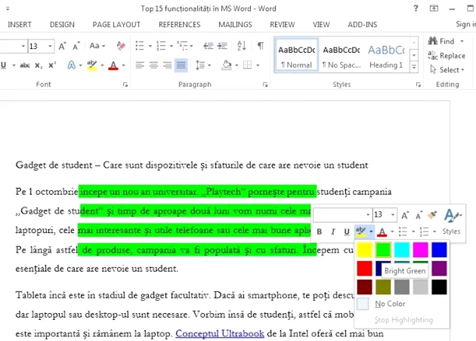Pick the Yellow highlight swatch

[x=364, y=250]
